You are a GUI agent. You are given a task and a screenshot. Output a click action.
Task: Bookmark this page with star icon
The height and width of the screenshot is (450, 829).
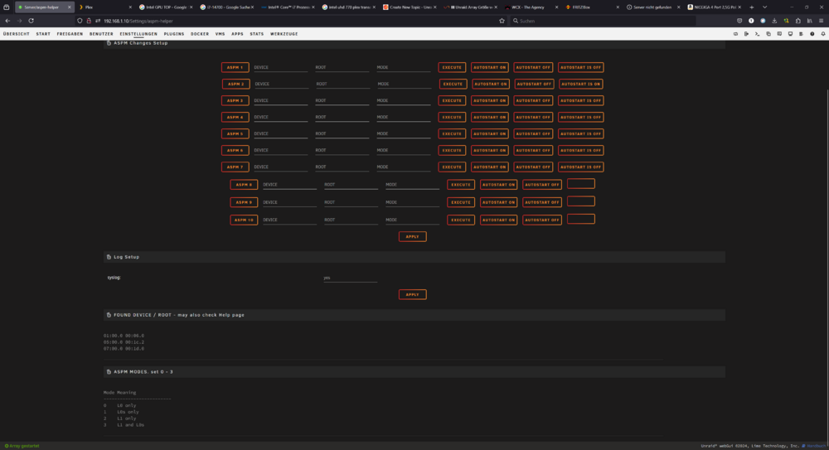click(x=502, y=21)
